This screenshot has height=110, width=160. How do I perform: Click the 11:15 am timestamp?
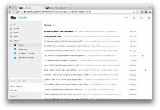point(133,51)
